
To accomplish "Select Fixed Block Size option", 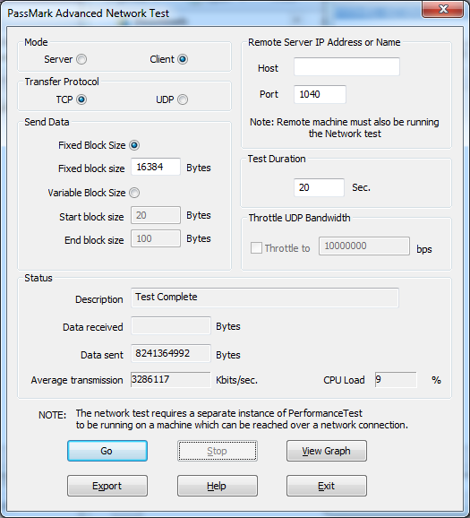I will (x=134, y=145).
